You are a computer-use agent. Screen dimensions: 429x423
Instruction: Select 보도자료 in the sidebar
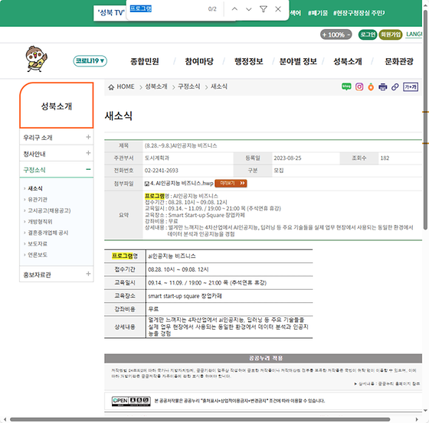click(38, 244)
